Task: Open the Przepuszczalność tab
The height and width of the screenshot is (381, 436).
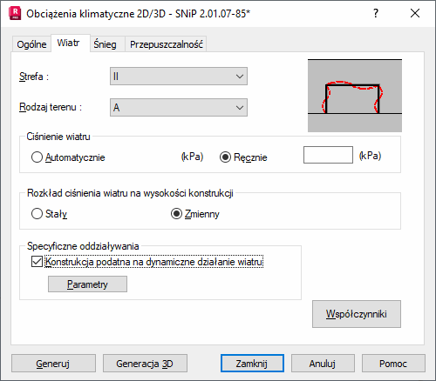Action: [x=166, y=44]
